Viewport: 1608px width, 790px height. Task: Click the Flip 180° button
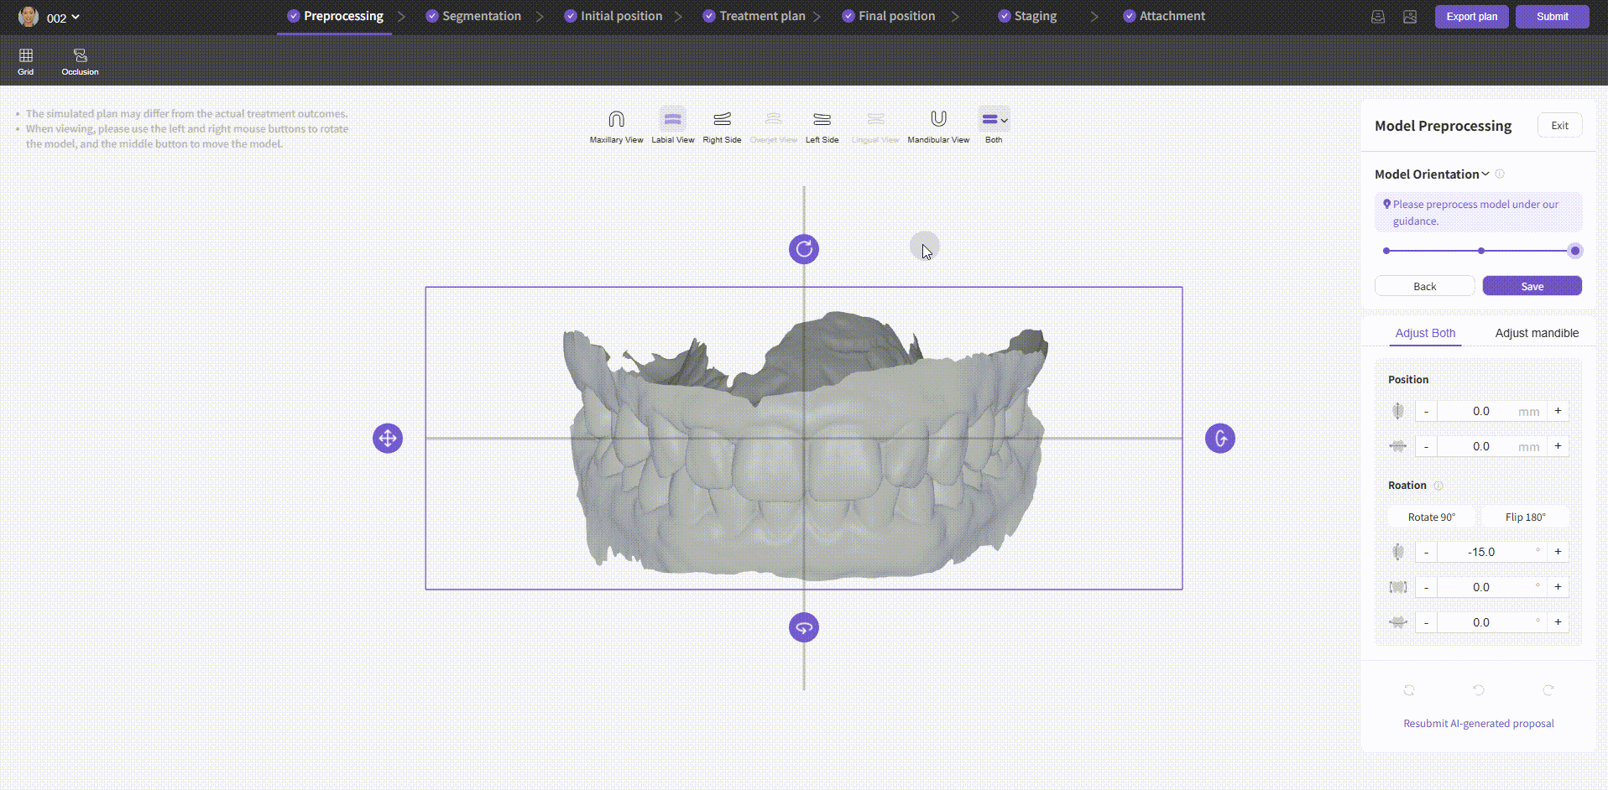pyautogui.click(x=1525, y=517)
